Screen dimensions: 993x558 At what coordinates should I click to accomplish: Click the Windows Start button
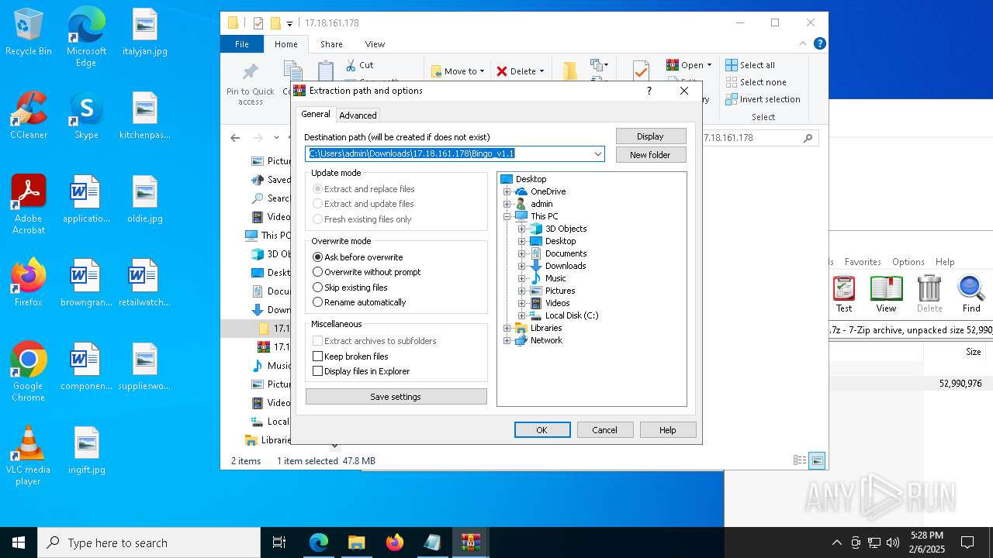[19, 542]
